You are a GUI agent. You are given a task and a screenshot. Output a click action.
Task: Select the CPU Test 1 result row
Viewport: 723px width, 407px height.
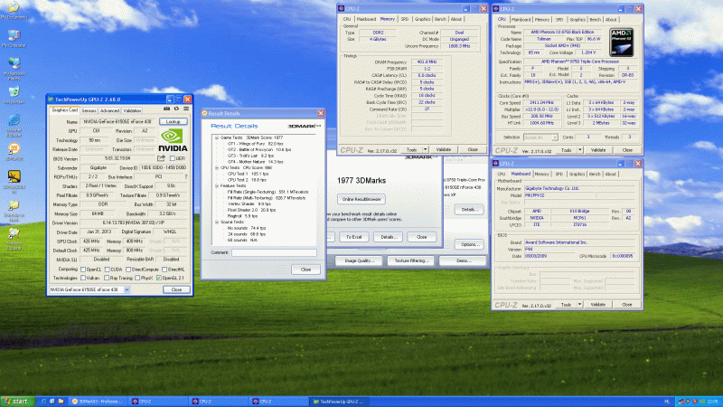click(x=248, y=174)
